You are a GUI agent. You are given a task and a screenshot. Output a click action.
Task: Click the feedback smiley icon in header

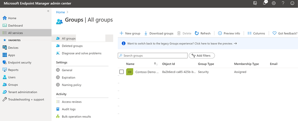coord(292,3)
